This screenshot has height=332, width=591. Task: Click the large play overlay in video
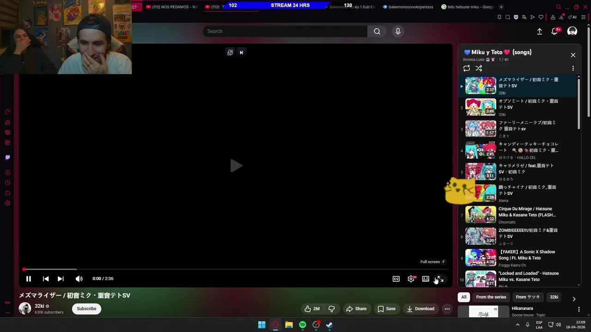(x=236, y=166)
